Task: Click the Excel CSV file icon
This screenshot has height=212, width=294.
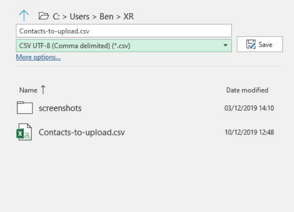Action: [24, 132]
